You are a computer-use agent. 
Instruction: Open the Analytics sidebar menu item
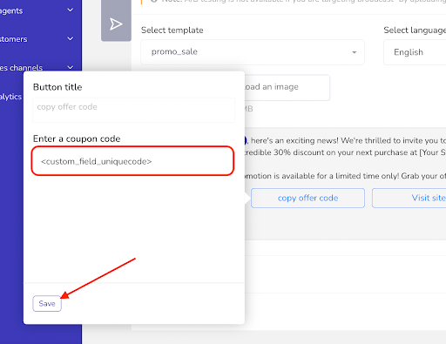coord(10,97)
